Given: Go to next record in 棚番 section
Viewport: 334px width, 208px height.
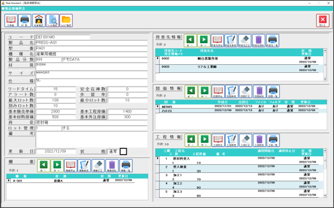Looking at the screenshot, I should (57, 166).
